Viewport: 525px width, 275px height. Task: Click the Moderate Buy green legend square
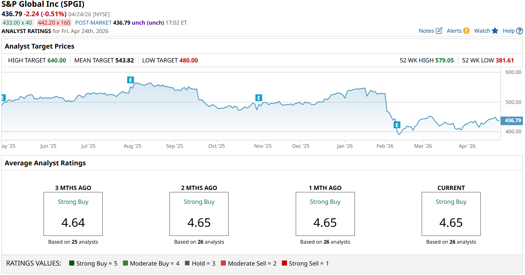tap(125, 263)
